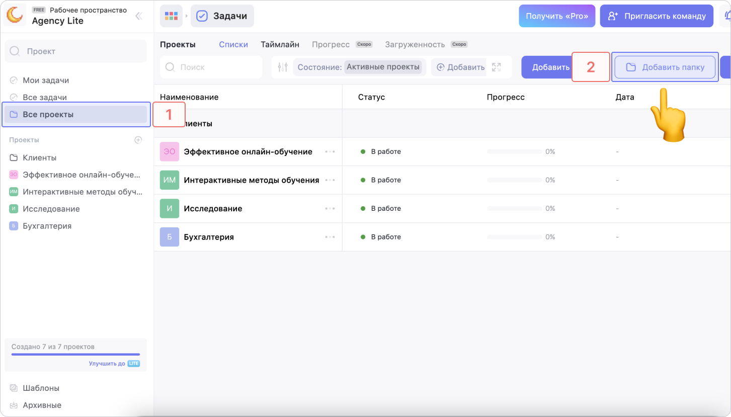
Task: Click the Задачи checkmark icon in header
Action: pyautogui.click(x=202, y=16)
